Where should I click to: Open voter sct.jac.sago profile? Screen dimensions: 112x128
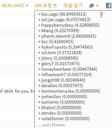64,20
